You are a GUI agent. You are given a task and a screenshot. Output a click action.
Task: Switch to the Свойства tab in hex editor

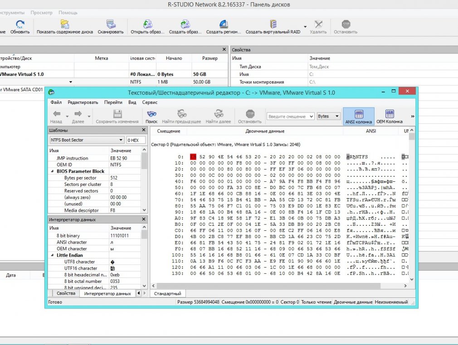pyautogui.click(x=66, y=293)
